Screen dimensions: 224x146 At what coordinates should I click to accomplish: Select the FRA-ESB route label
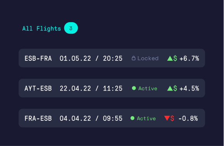point(38,118)
